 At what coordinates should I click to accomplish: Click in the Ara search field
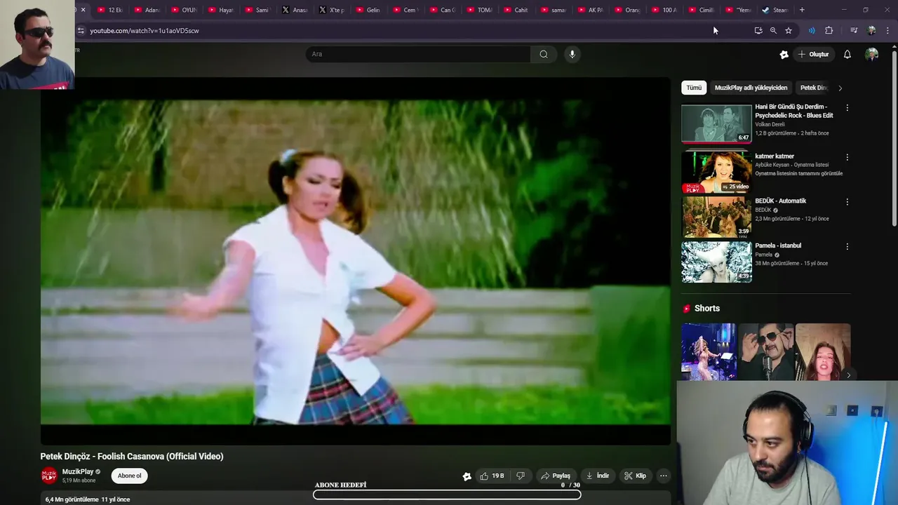[x=418, y=54]
